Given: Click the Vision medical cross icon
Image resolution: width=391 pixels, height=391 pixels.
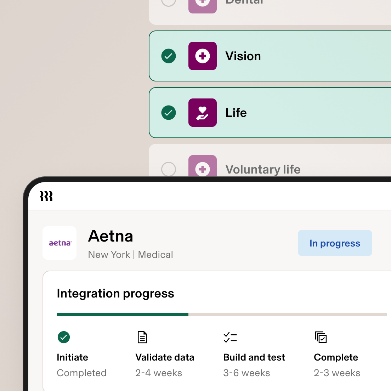Looking at the screenshot, I should coord(202,56).
